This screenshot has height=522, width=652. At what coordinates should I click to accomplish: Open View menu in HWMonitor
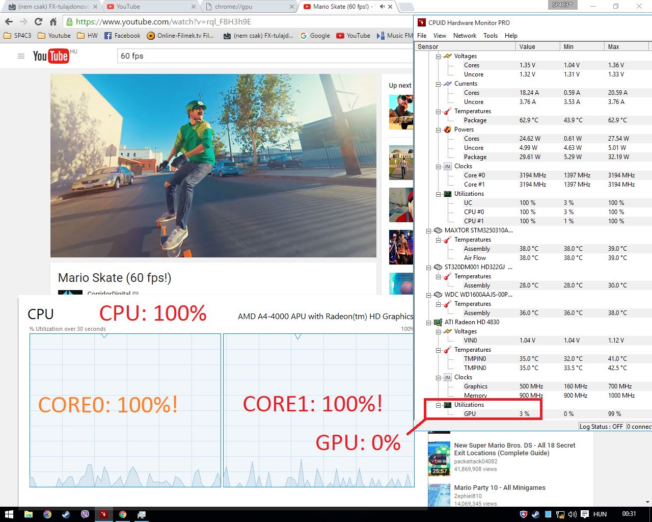(440, 36)
